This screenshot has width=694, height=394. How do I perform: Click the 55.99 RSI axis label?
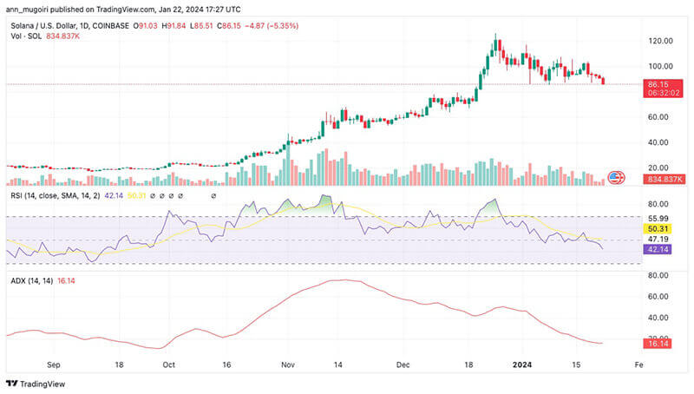point(658,219)
